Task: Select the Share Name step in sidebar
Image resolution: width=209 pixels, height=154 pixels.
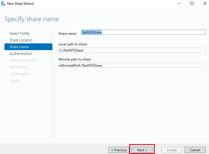Action: [19, 47]
